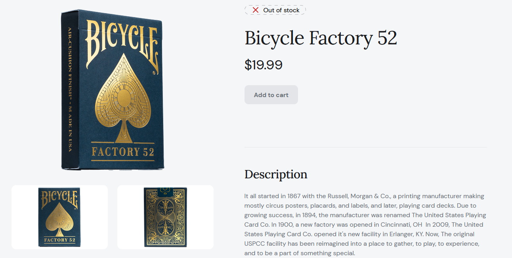Image resolution: width=512 pixels, height=258 pixels.
Task: Click the Description section heading
Action: [x=276, y=174]
